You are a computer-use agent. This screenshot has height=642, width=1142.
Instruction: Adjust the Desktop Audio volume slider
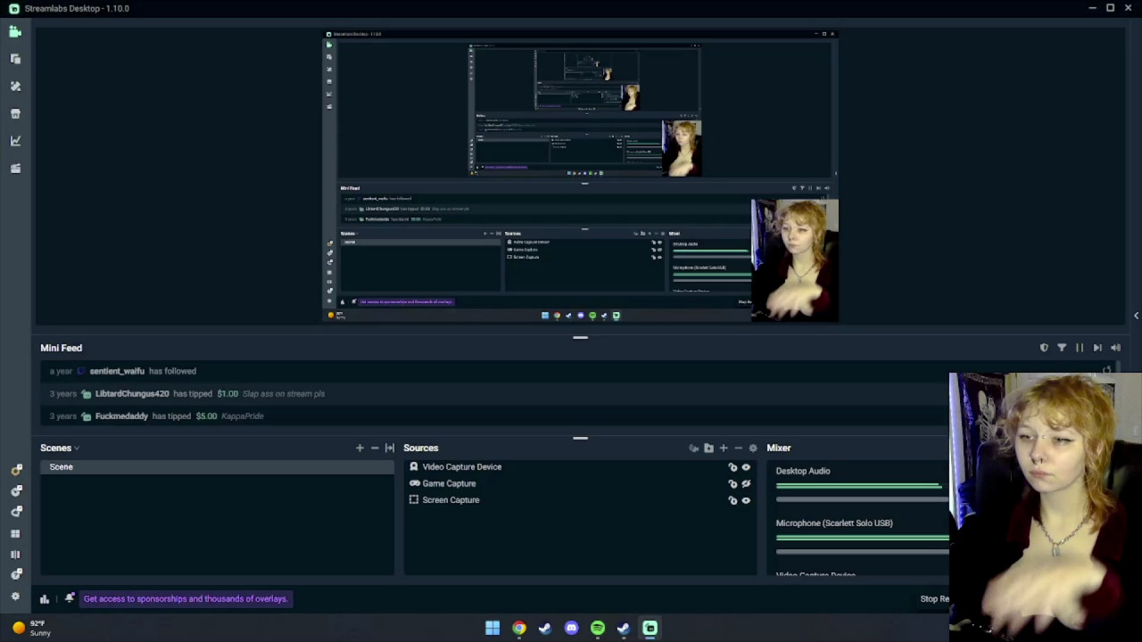858,499
